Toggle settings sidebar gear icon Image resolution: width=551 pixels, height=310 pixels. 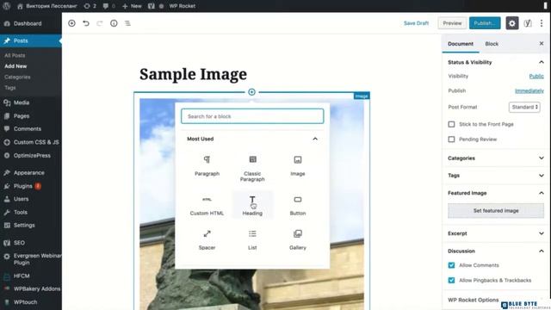point(512,23)
